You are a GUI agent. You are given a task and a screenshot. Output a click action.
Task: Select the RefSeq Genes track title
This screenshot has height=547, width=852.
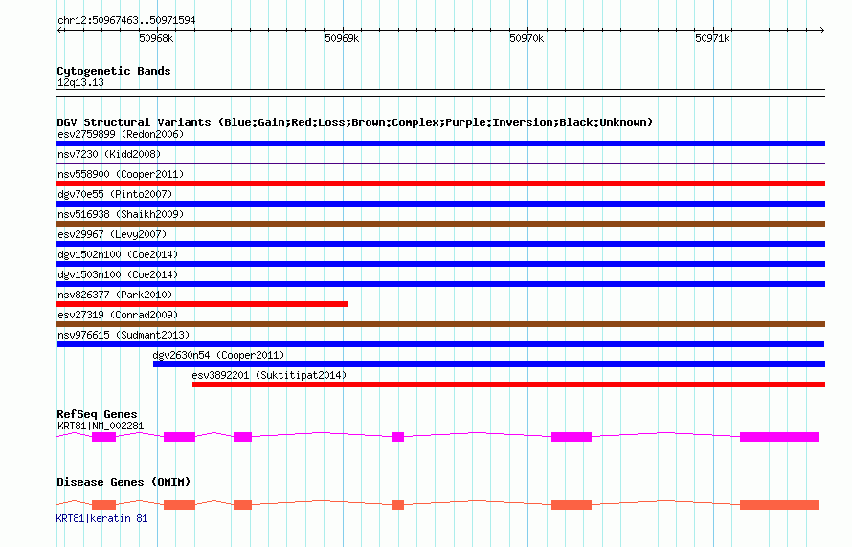(x=97, y=414)
